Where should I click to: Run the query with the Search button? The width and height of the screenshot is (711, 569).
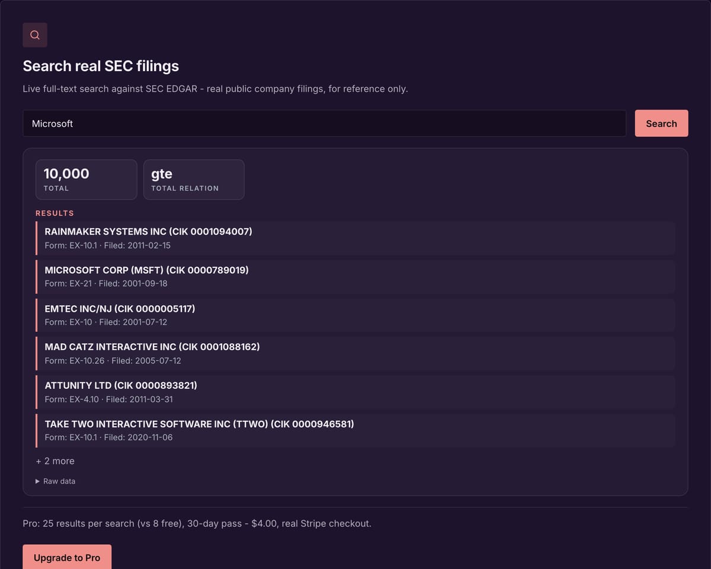point(661,123)
